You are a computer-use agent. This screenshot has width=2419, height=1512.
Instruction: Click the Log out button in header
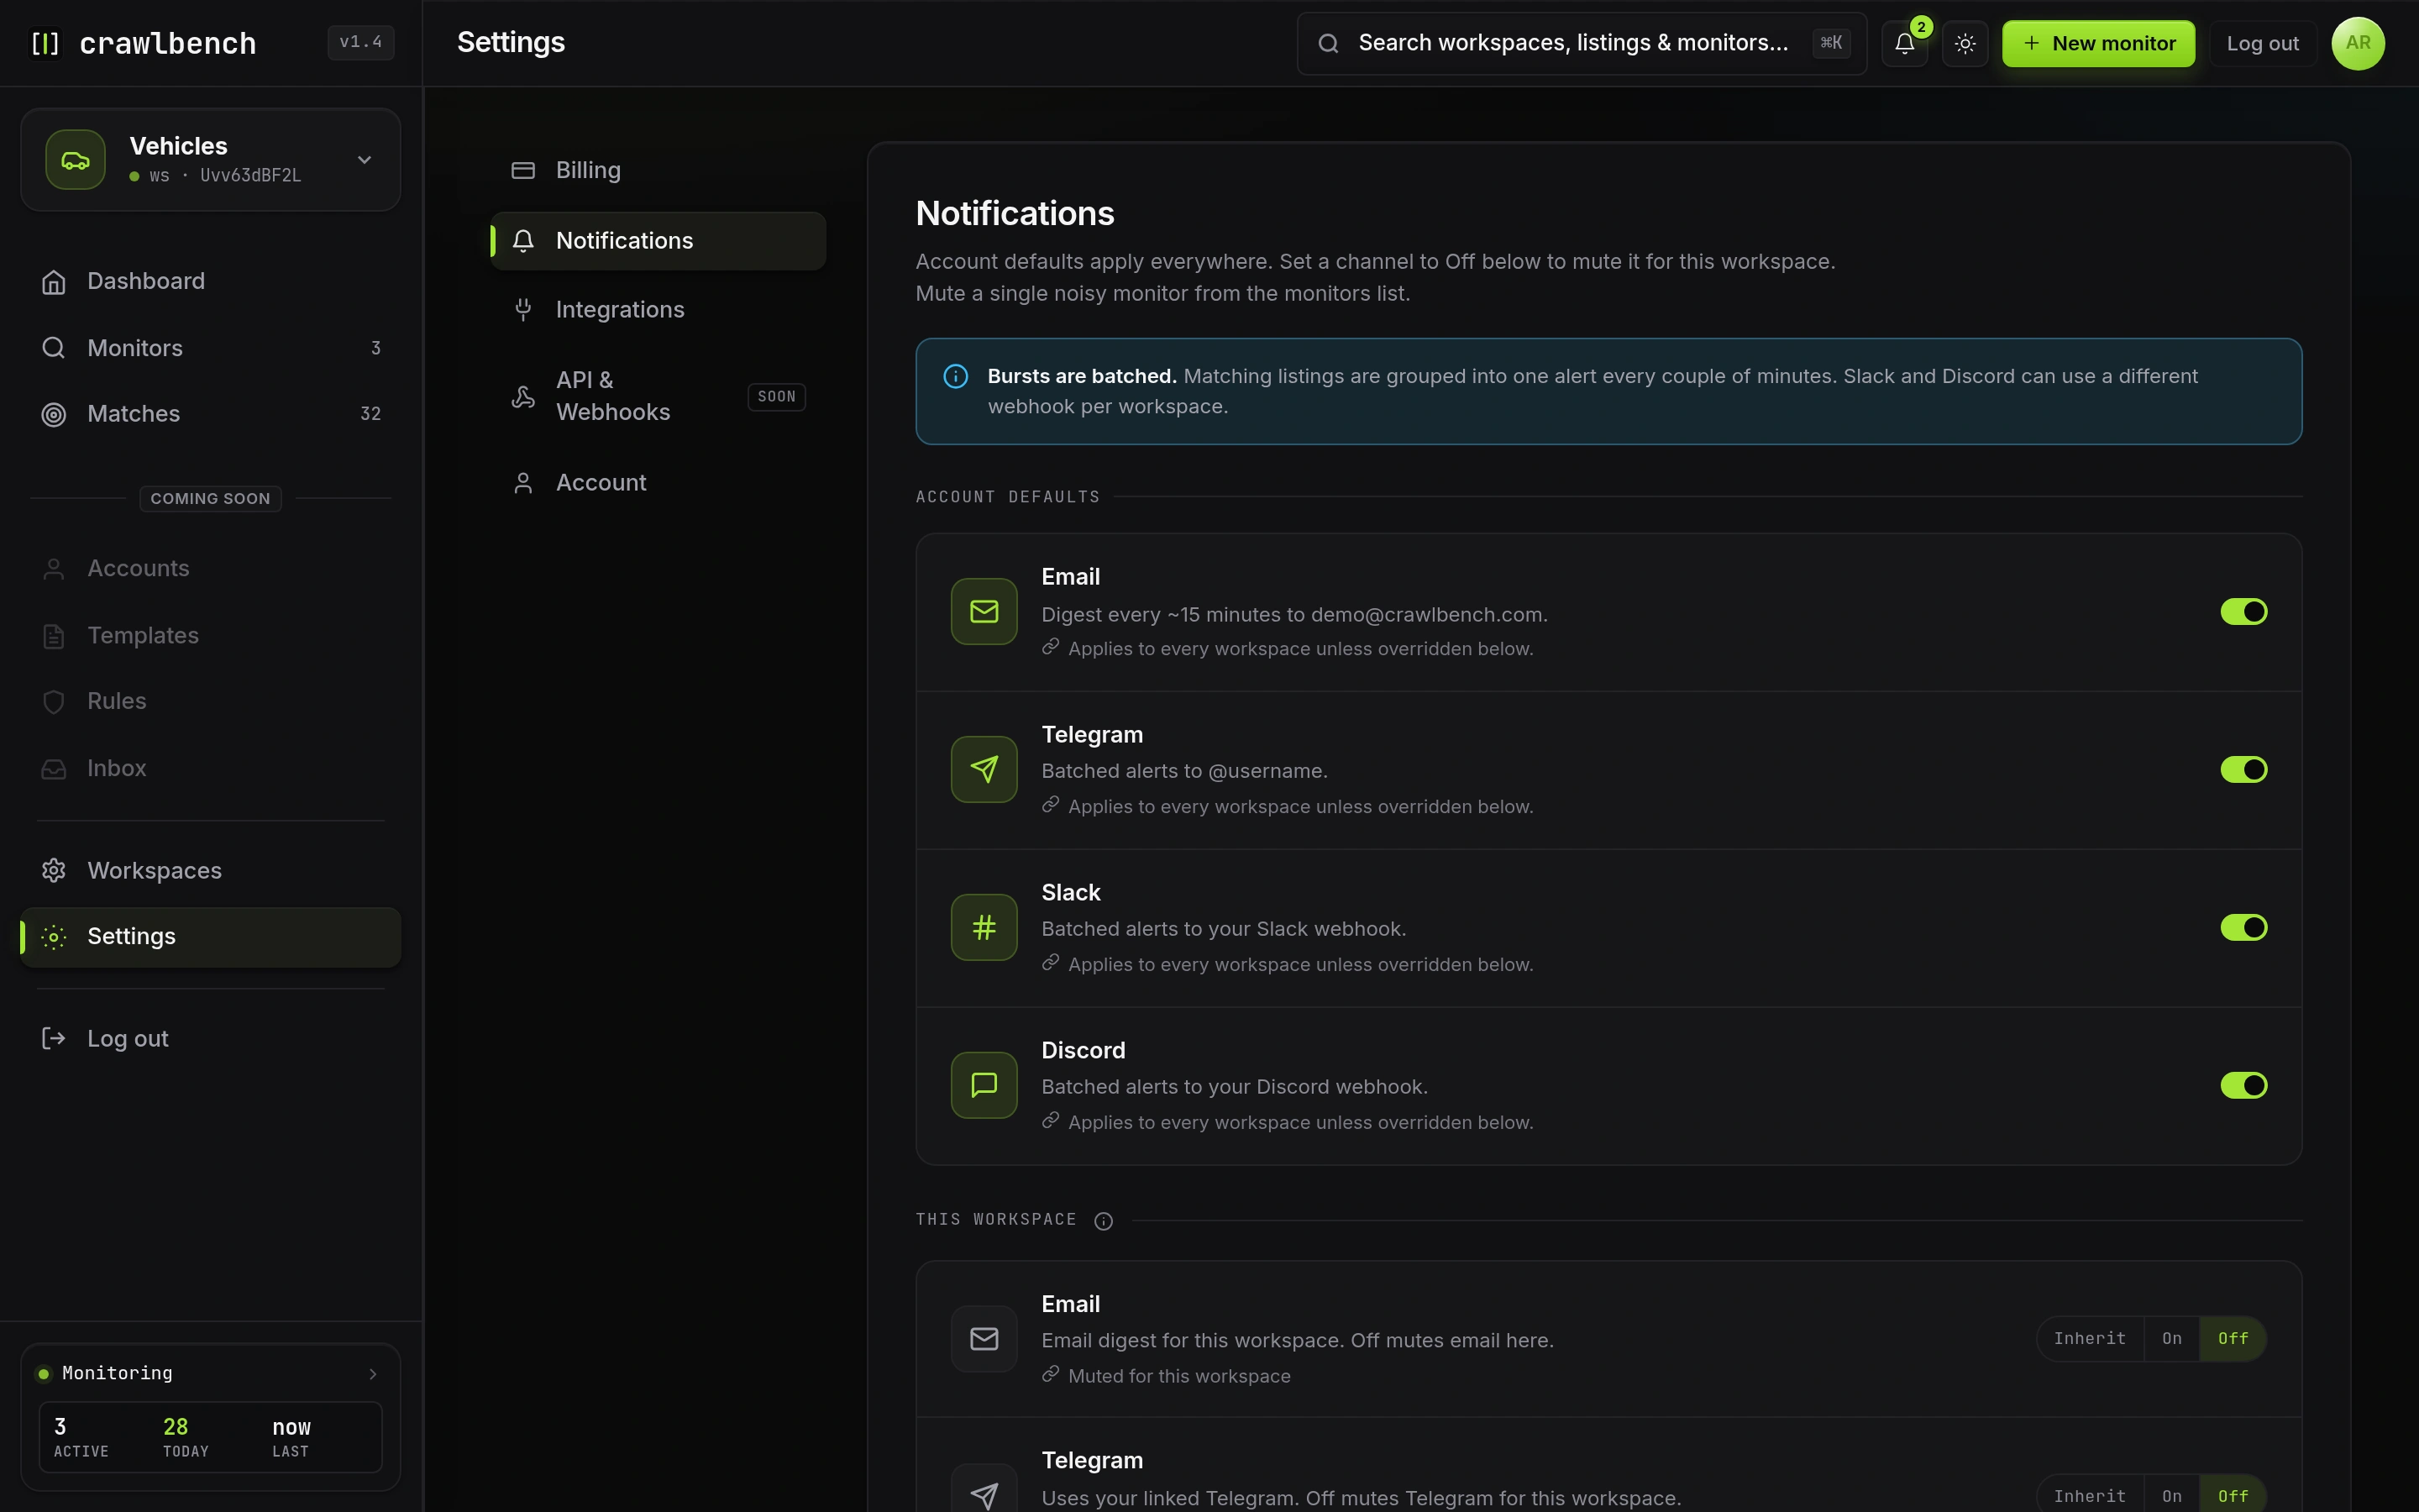pos(2262,43)
